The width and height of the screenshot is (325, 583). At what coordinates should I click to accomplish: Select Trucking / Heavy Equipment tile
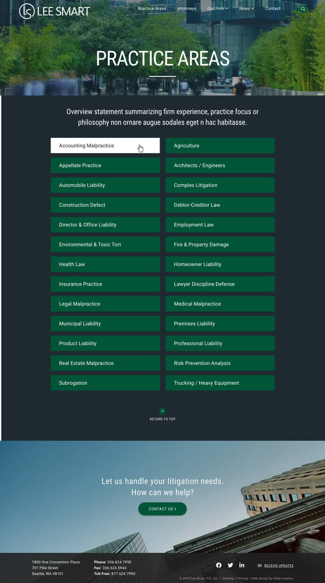point(220,383)
